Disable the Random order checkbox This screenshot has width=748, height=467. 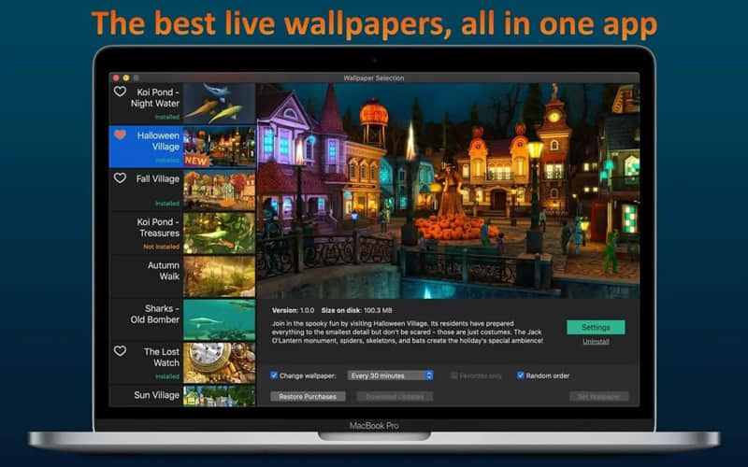point(521,375)
